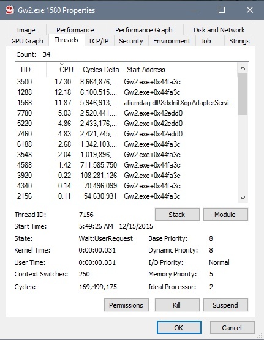This screenshot has width=264, height=340.
Task: Open the TCP/IP tab
Action: click(99, 41)
